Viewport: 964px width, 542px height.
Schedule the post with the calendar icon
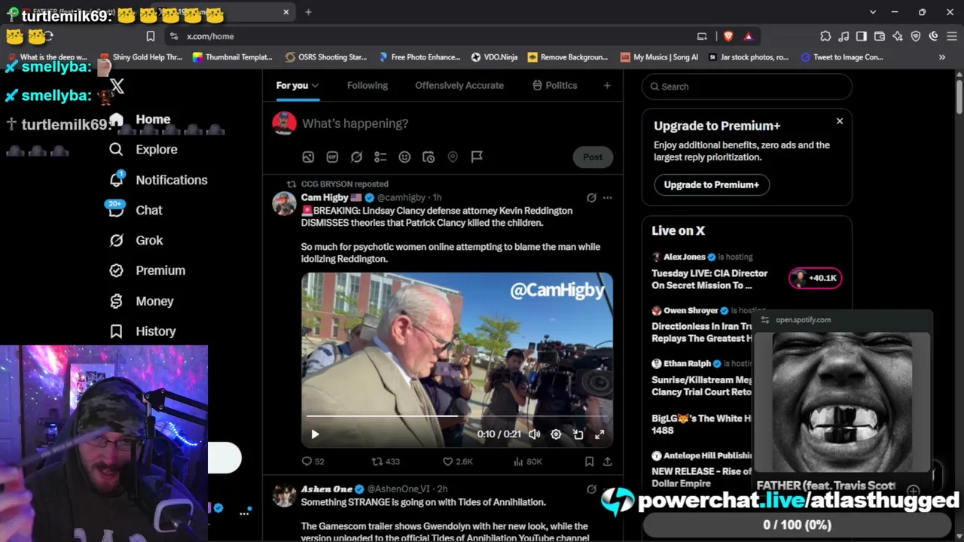[429, 157]
